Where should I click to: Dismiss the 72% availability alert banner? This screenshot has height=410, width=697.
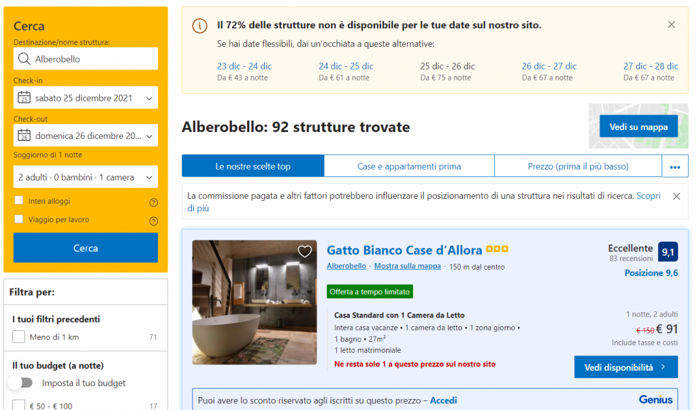pyautogui.click(x=671, y=25)
